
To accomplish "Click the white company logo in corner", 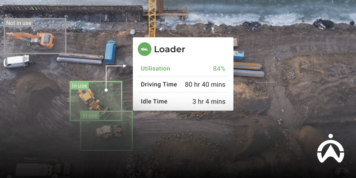I will pos(330,148).
